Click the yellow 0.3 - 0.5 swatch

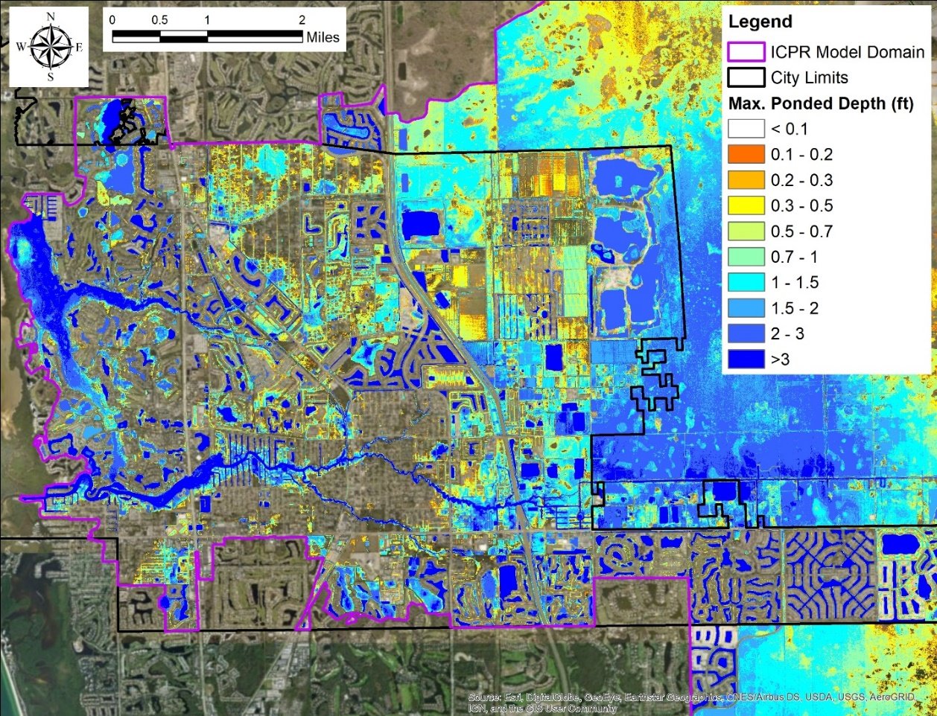(x=746, y=205)
